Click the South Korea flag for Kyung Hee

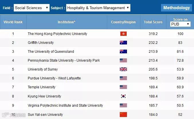[123, 96]
